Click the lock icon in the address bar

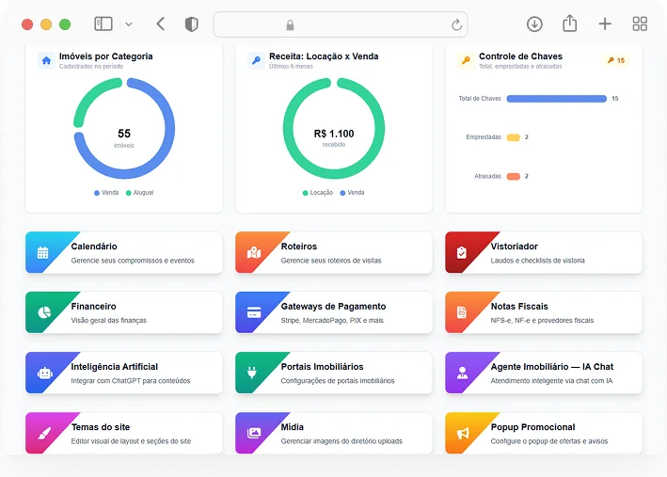tap(290, 25)
